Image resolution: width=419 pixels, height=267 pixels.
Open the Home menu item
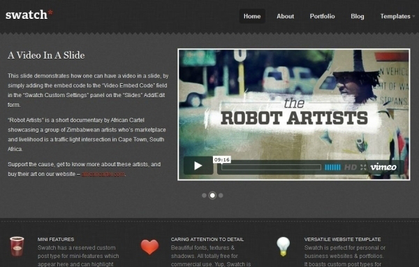252,16
